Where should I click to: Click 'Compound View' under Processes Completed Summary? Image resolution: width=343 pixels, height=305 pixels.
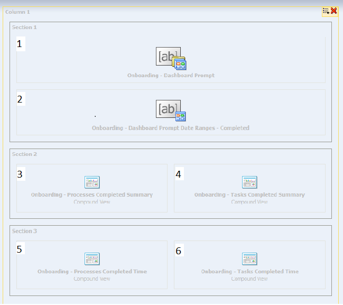point(92,202)
